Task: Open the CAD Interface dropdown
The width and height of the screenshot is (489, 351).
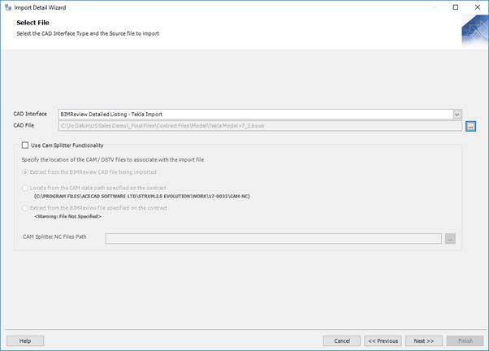Action: [457, 115]
